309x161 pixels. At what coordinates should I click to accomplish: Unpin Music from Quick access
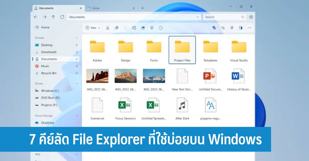point(77,66)
